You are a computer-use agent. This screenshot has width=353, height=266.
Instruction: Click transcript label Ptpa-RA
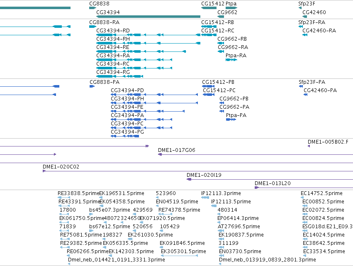pos(236,56)
